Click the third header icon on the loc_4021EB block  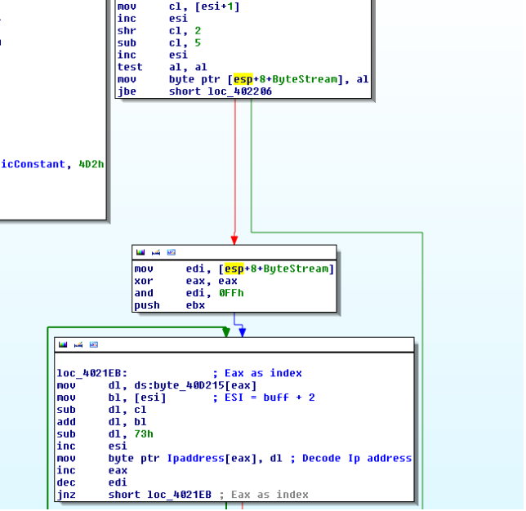tap(93, 345)
